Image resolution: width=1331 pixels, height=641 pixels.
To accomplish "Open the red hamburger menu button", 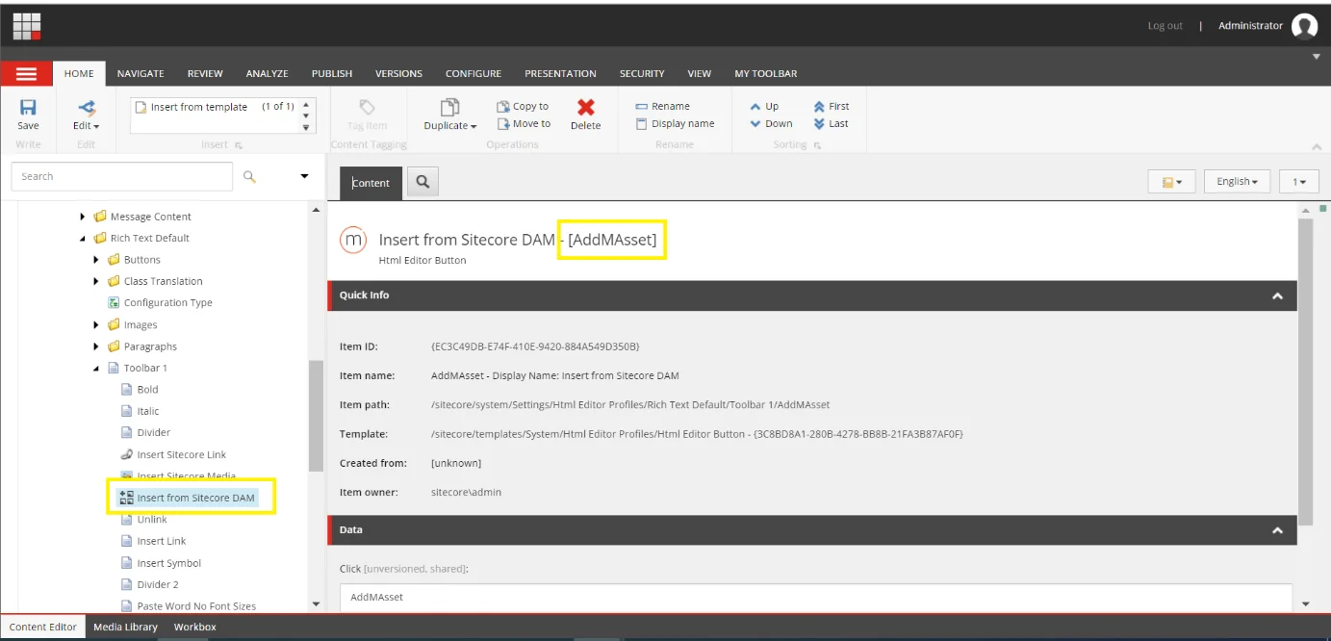I will tap(26, 73).
